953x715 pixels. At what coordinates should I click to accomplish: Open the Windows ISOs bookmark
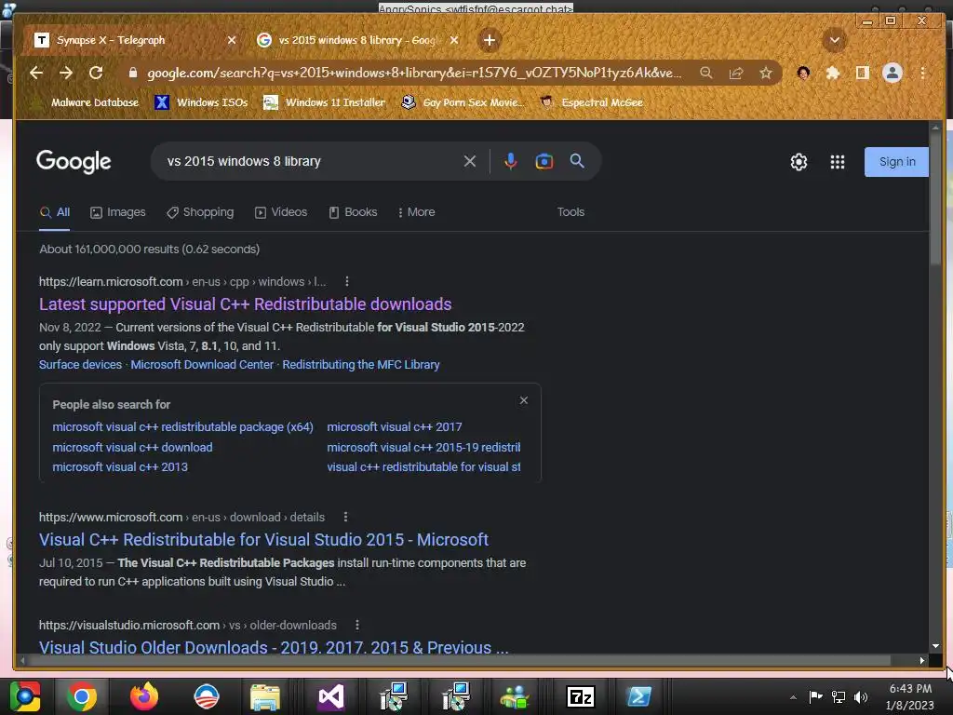tap(201, 102)
